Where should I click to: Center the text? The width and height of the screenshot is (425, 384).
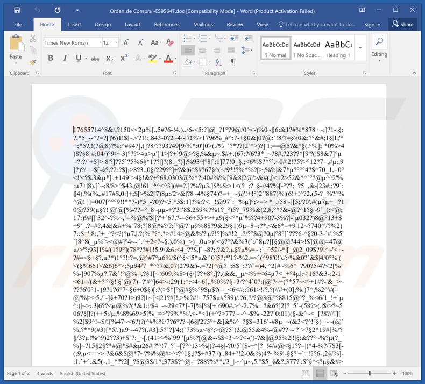pos(202,51)
